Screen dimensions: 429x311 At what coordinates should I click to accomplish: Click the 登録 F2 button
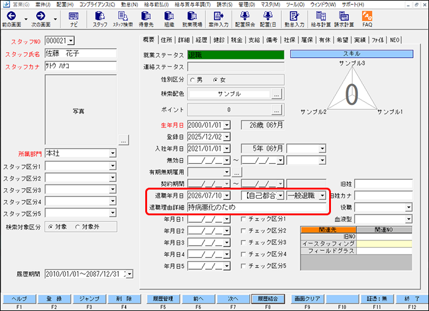pos(54,299)
